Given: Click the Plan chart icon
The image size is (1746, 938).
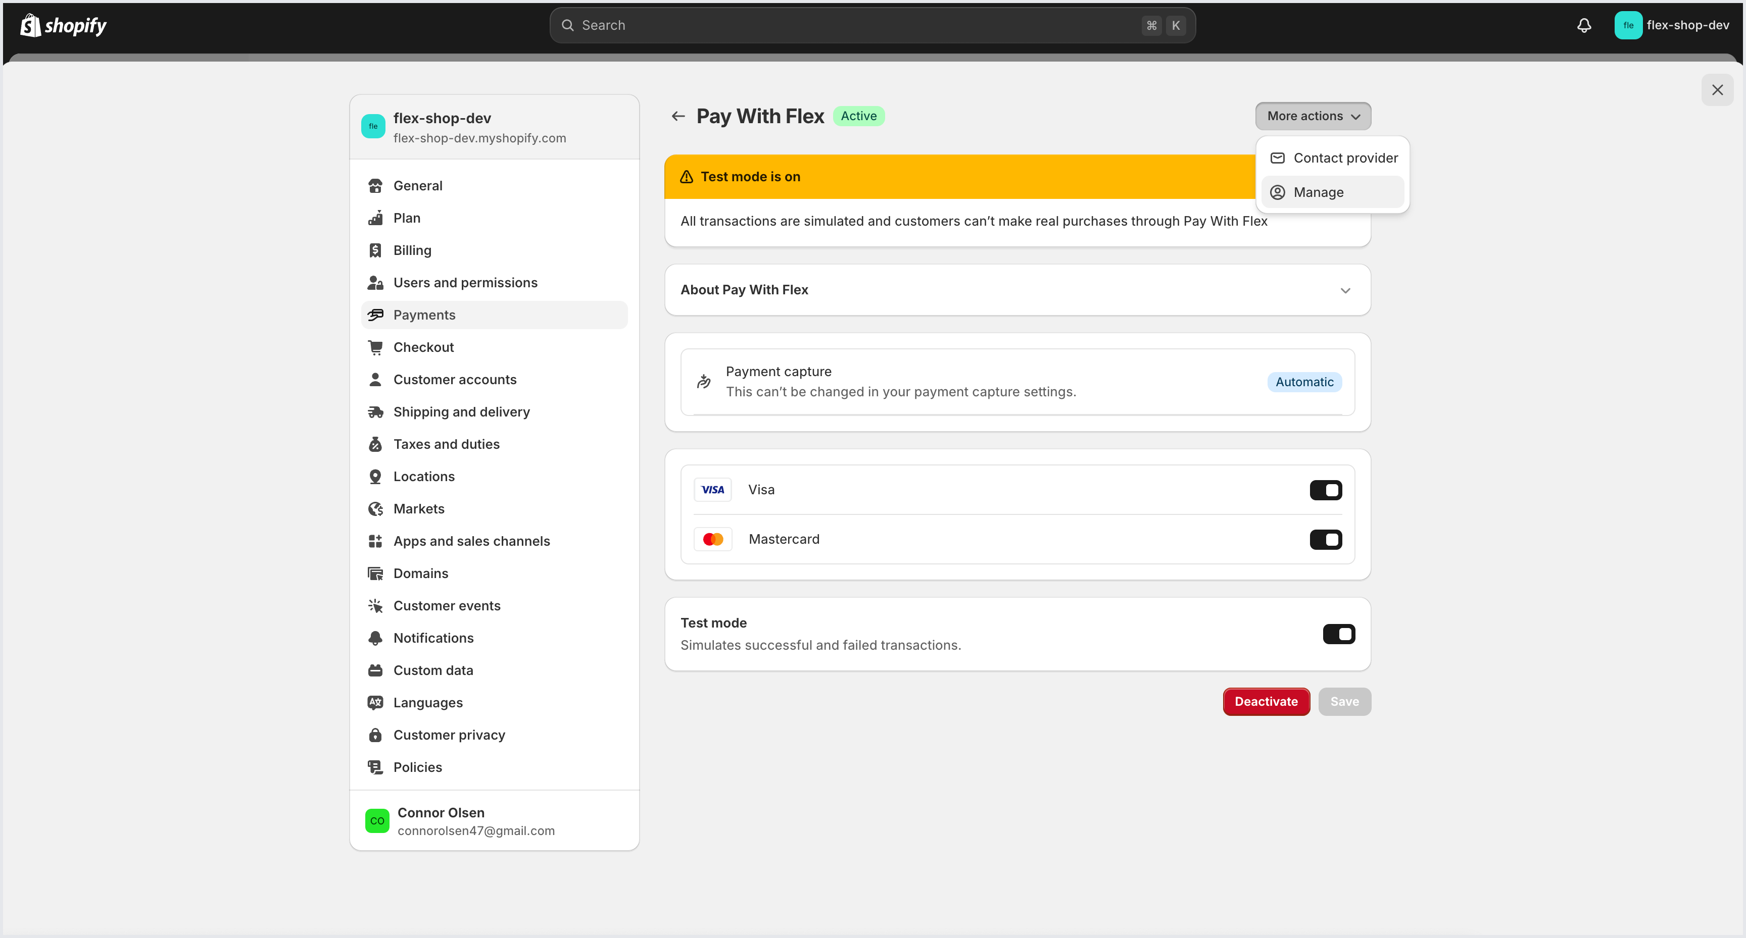Looking at the screenshot, I should click(375, 218).
